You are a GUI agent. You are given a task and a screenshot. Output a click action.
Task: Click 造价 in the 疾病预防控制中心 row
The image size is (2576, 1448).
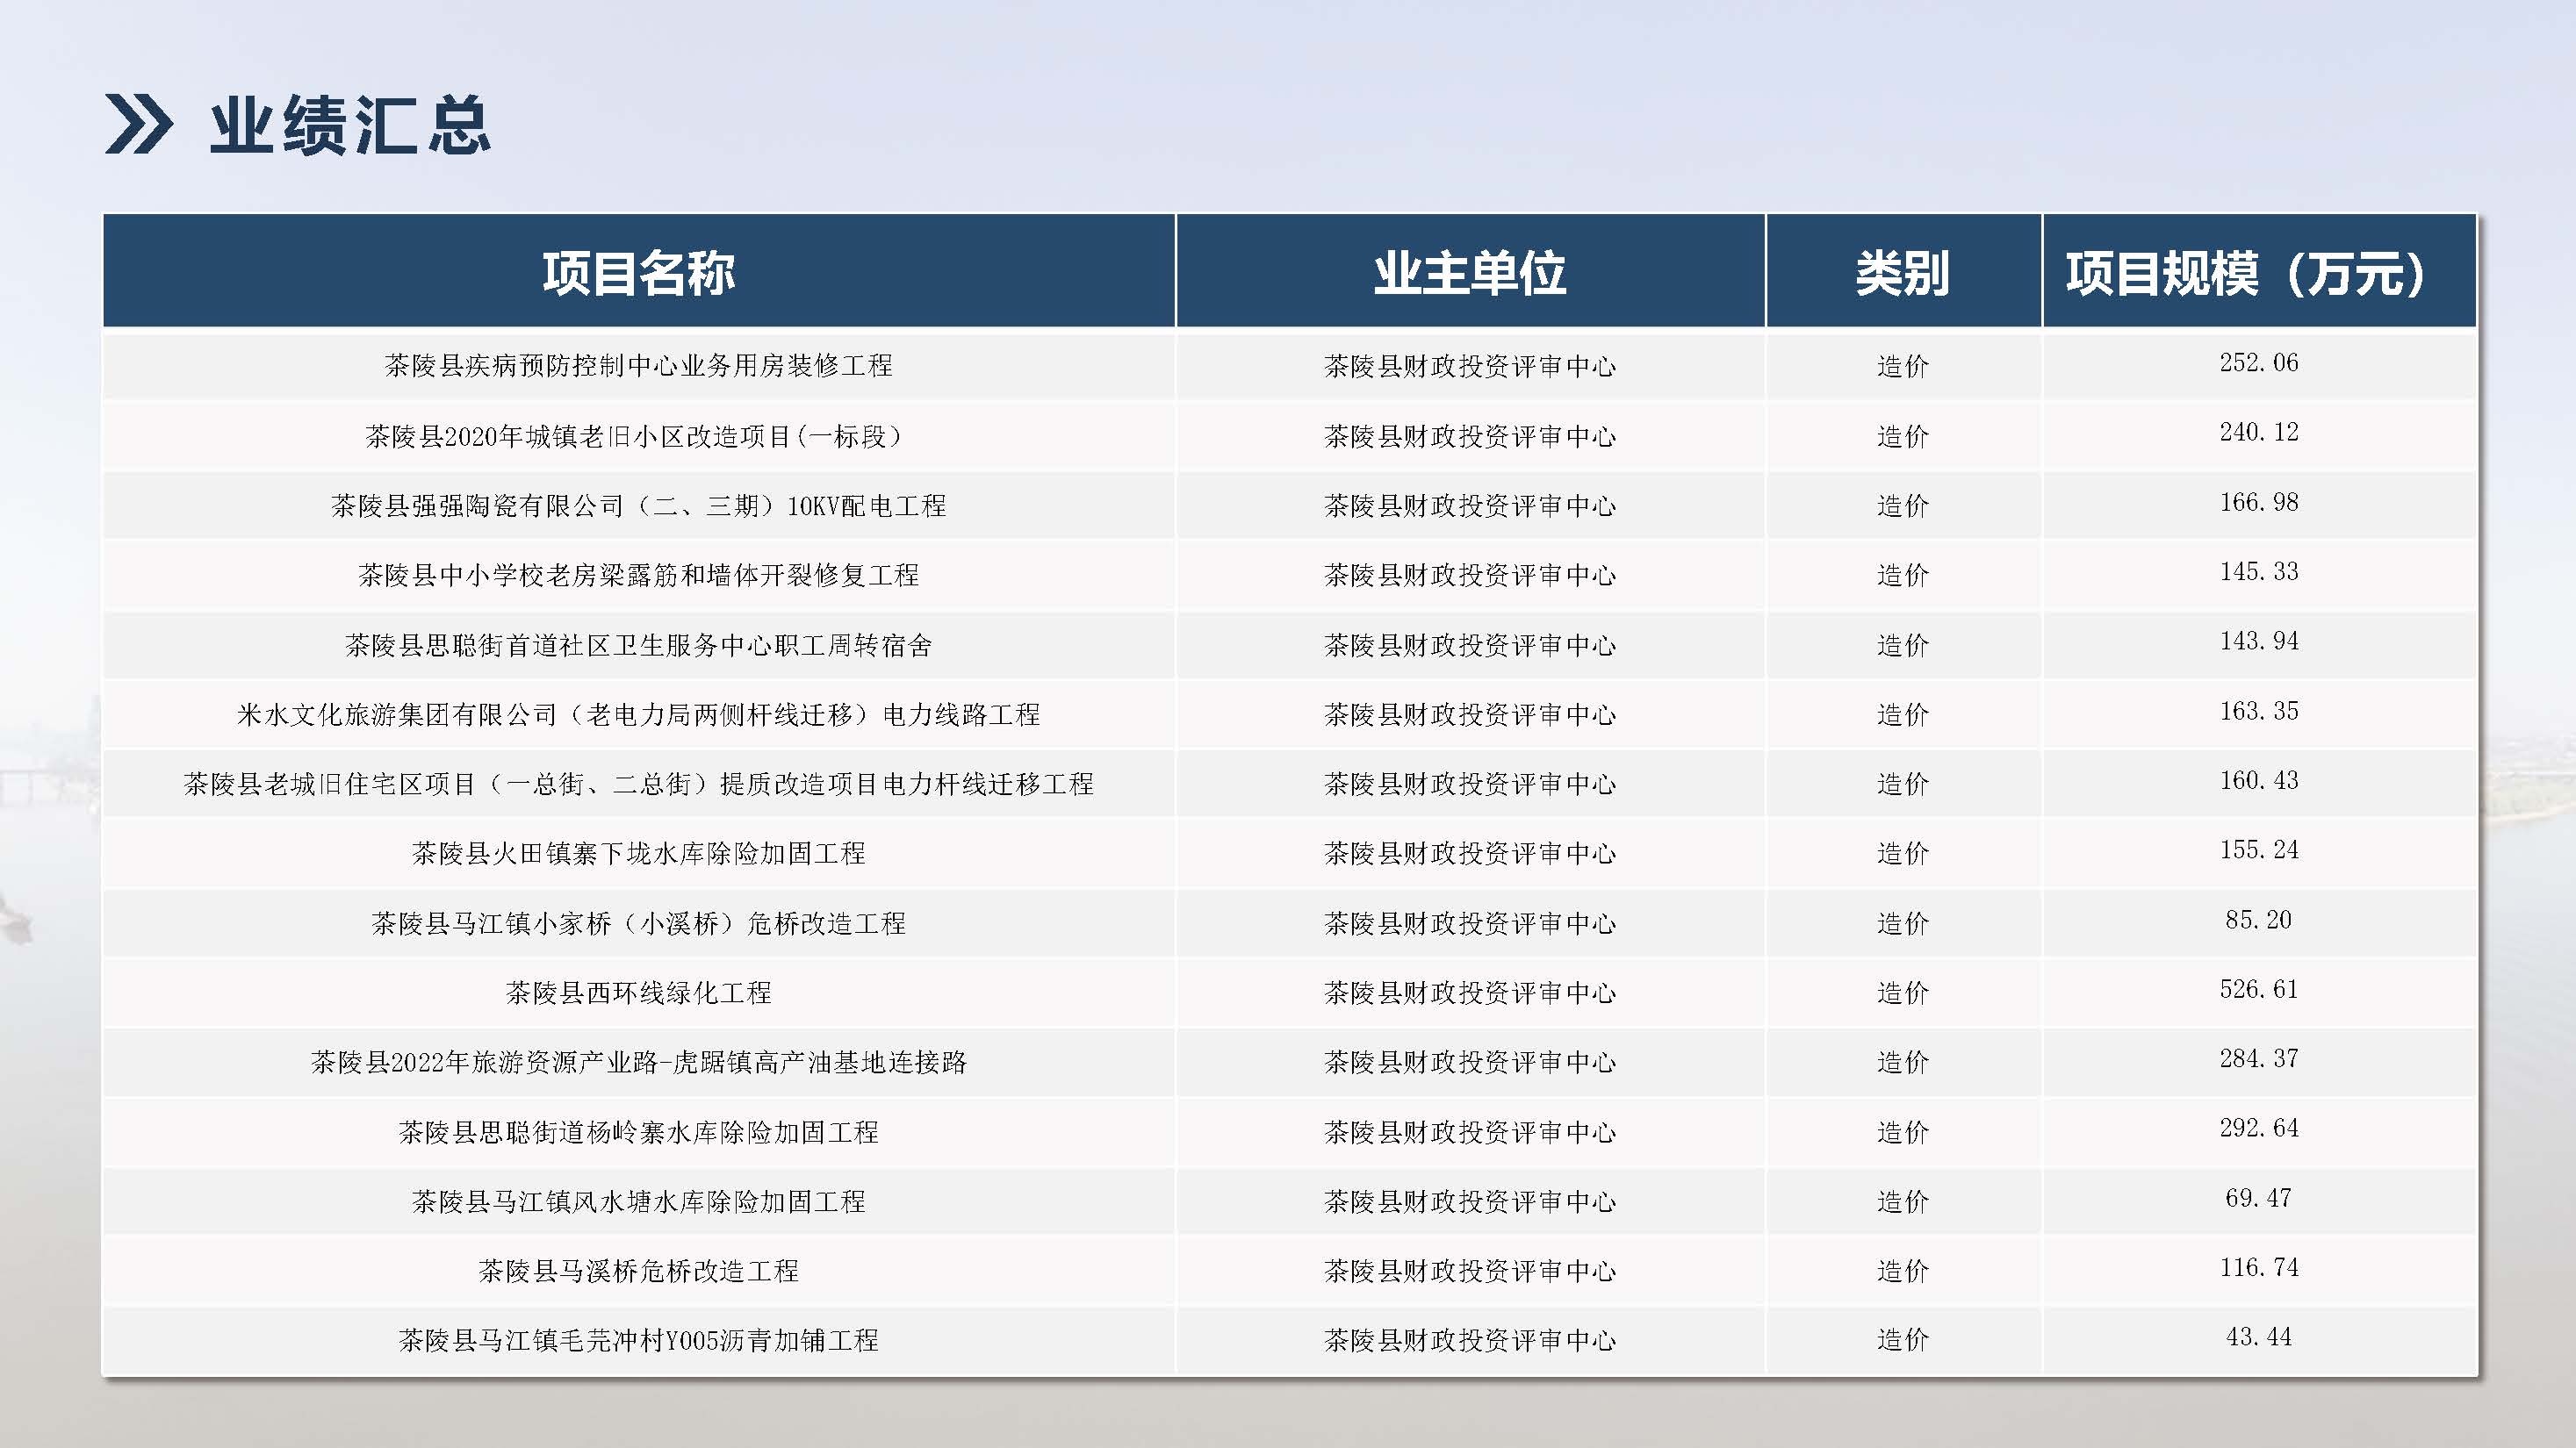[x=1902, y=367]
